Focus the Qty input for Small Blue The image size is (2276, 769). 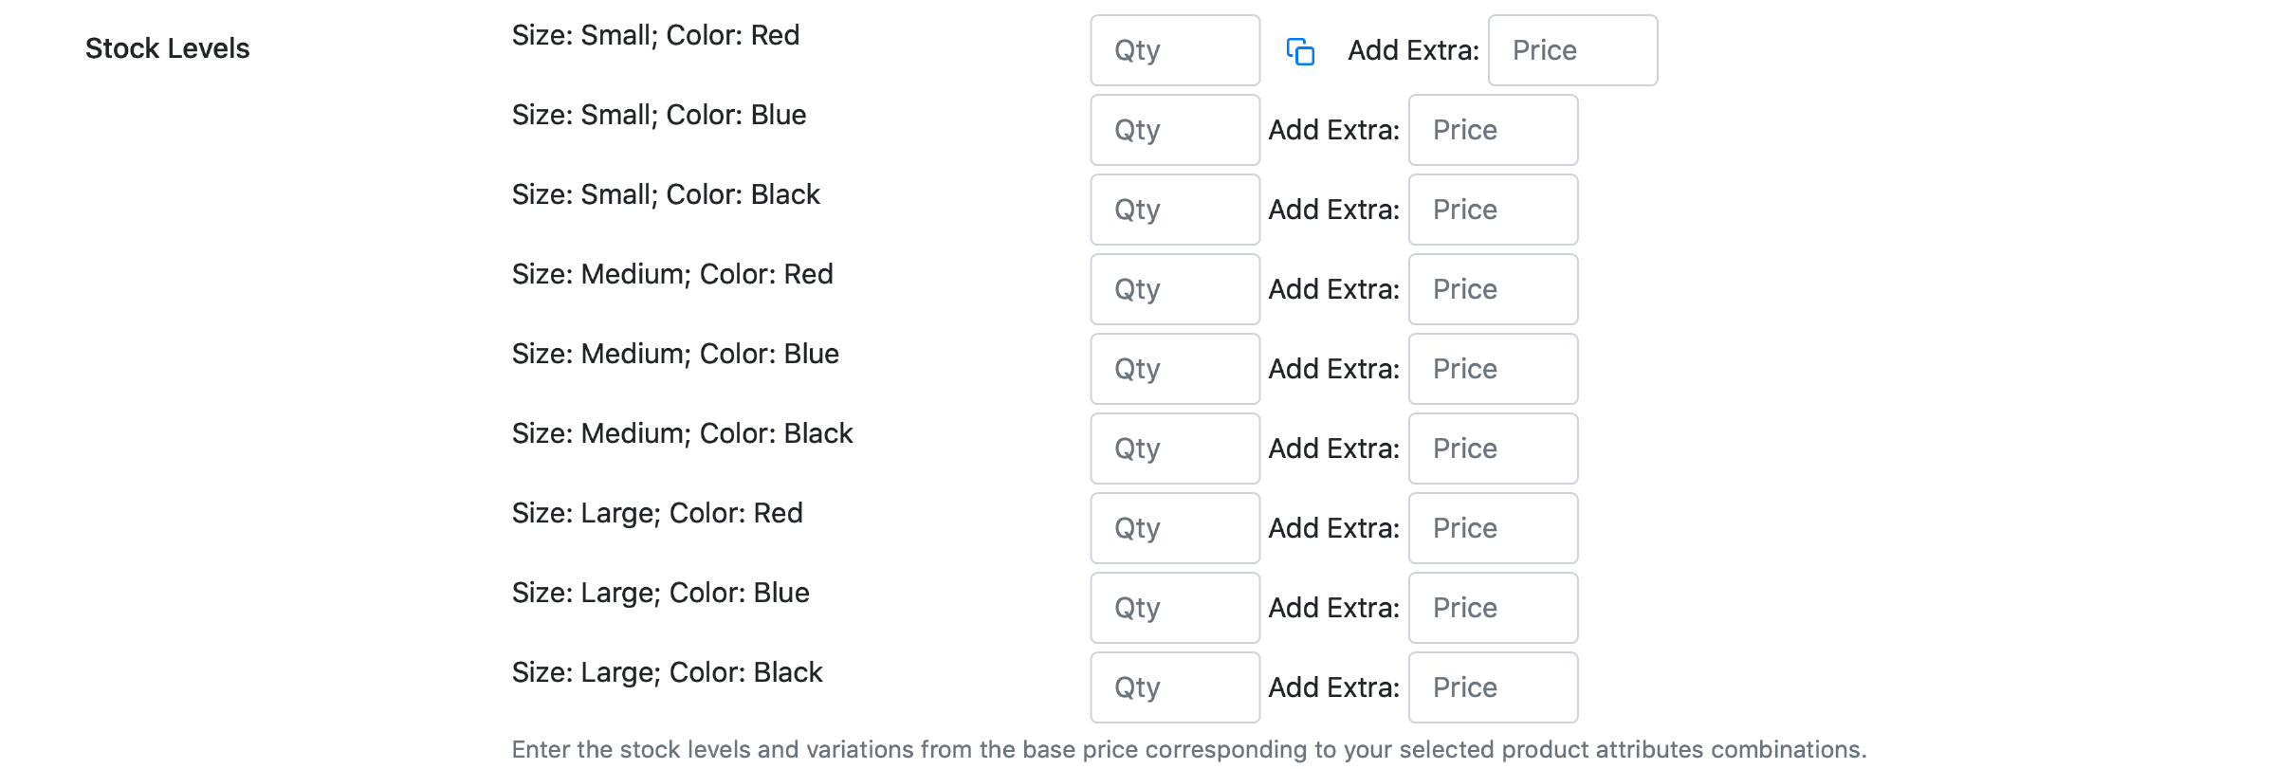pos(1175,130)
